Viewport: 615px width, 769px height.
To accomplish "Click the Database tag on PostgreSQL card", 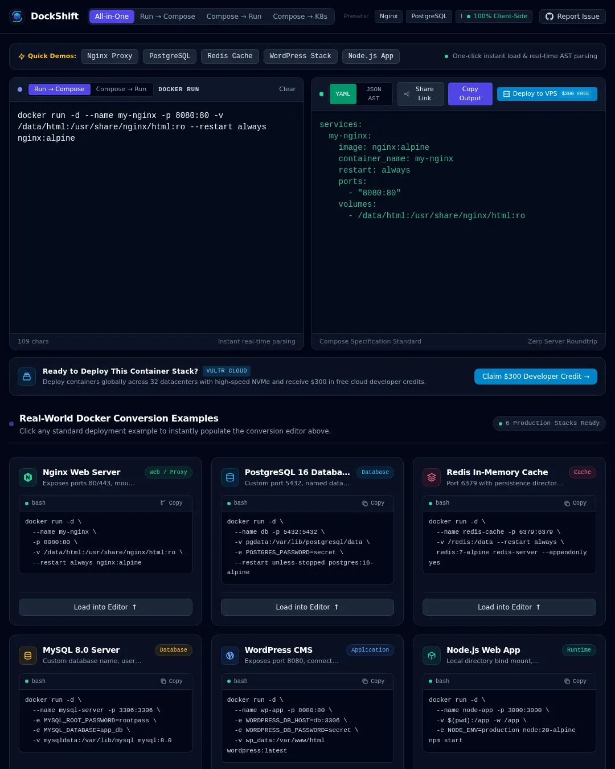I will (x=375, y=472).
